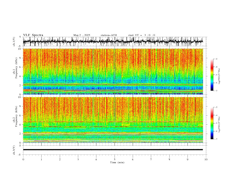The width and height of the screenshot is (232, 179).
Task: Click the time axis tick labeled 0
Action: point(23,159)
